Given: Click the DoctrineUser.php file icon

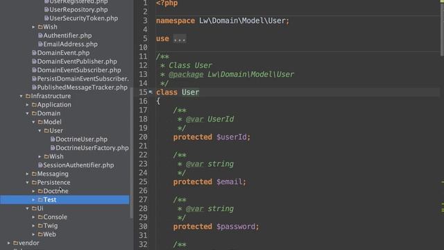Looking at the screenshot, I should point(53,139).
